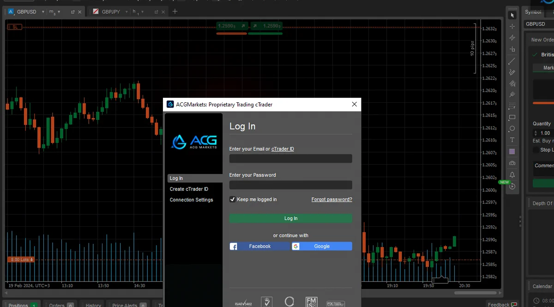Select Create cTrader ID in sidebar
The height and width of the screenshot is (307, 554).
coord(189,189)
